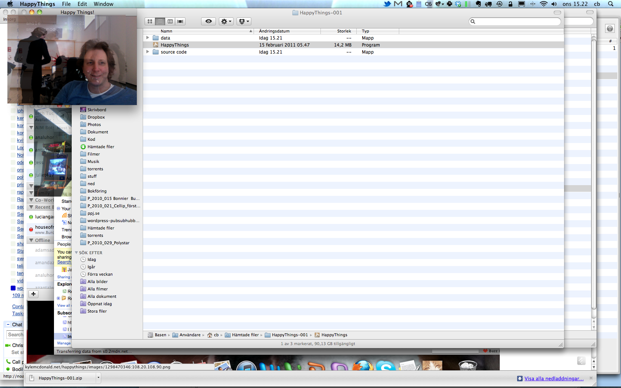Expand the source code folder triangle
Screen dimensions: 621x388
point(147,52)
